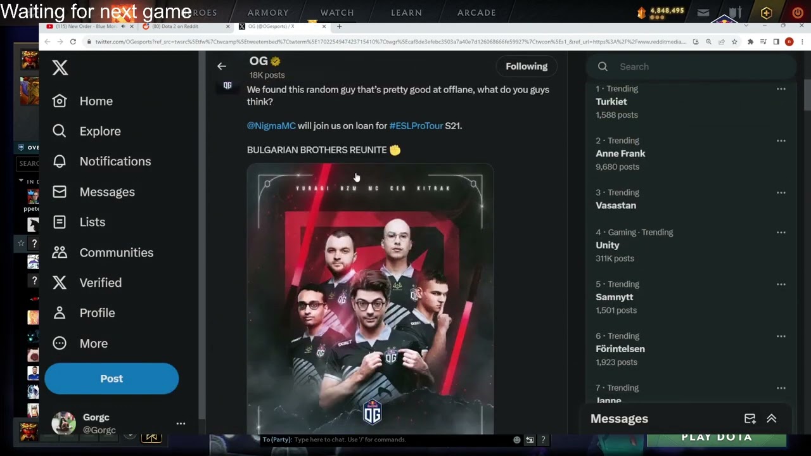Open the #ESLProTour hashtag link
Viewport: 811px width, 456px height.
click(x=416, y=126)
